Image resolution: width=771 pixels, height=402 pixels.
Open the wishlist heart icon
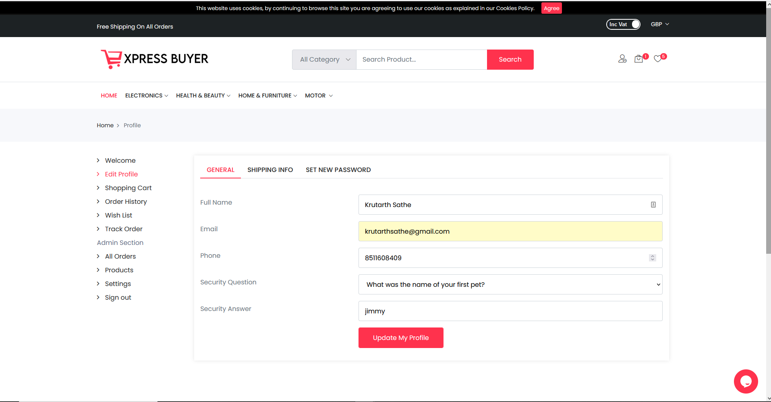point(658,59)
